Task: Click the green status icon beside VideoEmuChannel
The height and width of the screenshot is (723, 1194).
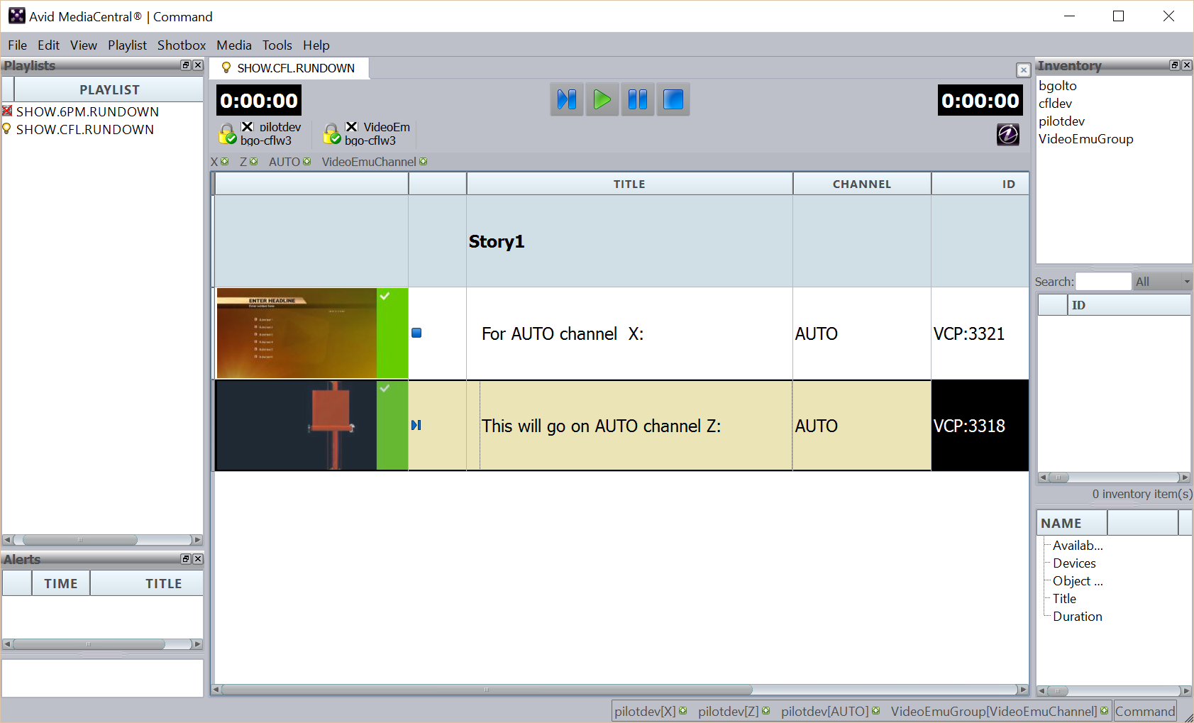Action: click(424, 162)
